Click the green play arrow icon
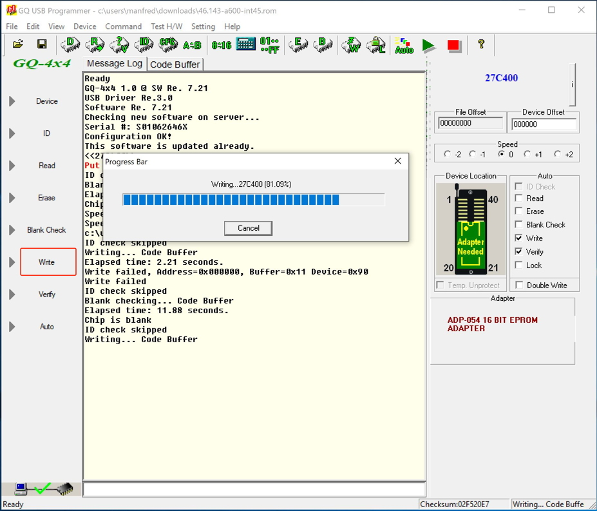This screenshot has height=511, width=597. click(429, 45)
